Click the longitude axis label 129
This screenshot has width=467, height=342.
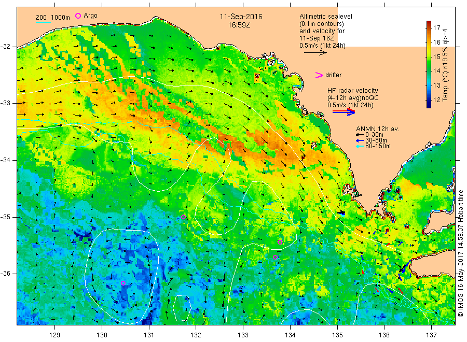55,335
